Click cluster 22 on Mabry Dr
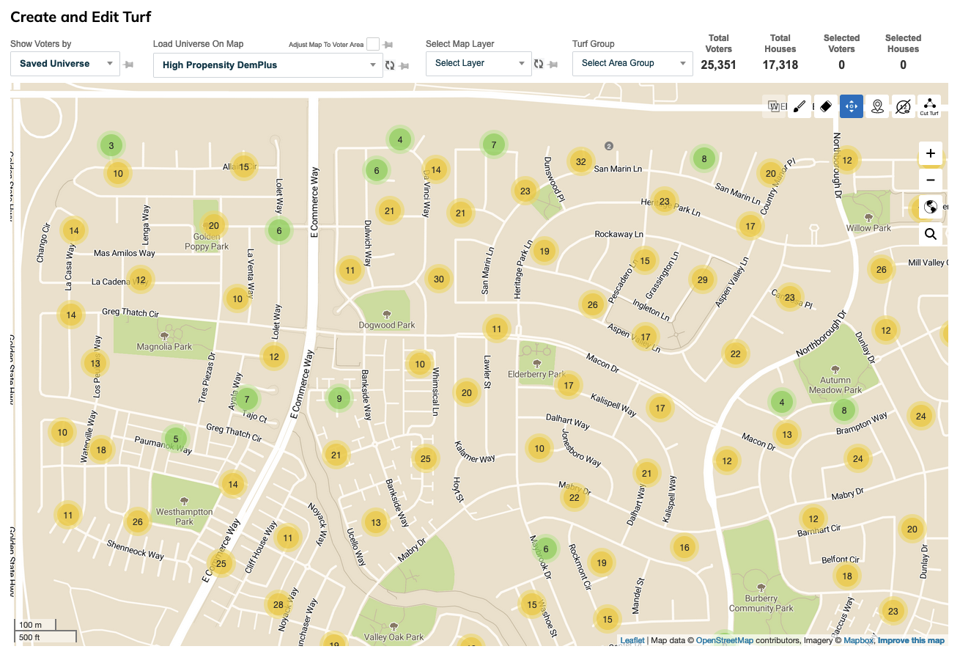 click(x=575, y=498)
